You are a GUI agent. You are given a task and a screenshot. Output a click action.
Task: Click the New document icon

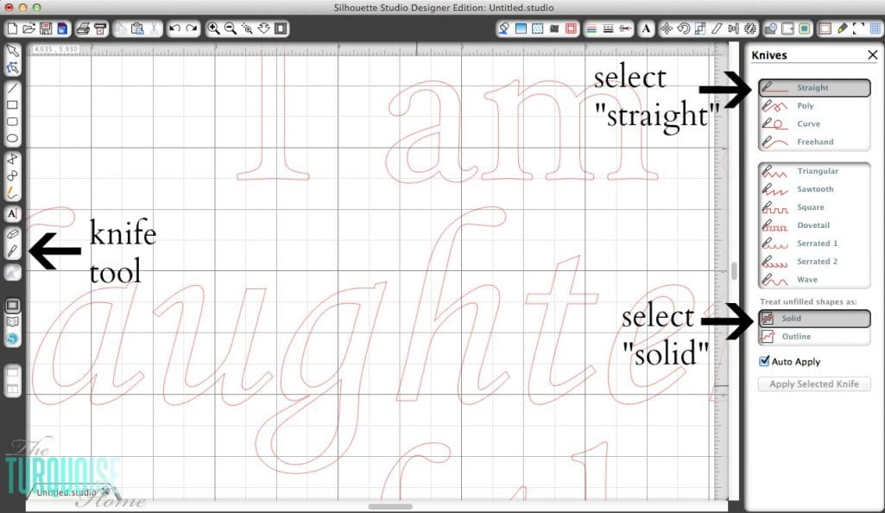tap(12, 28)
